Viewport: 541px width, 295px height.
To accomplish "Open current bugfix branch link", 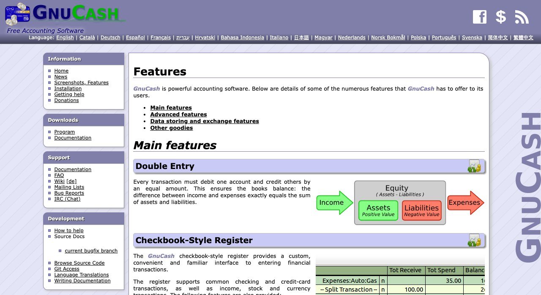I will point(91,251).
